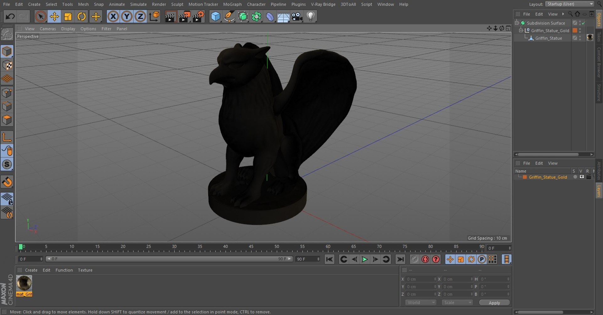Open the Bend deformer icon
603x315 pixels.
click(270, 16)
